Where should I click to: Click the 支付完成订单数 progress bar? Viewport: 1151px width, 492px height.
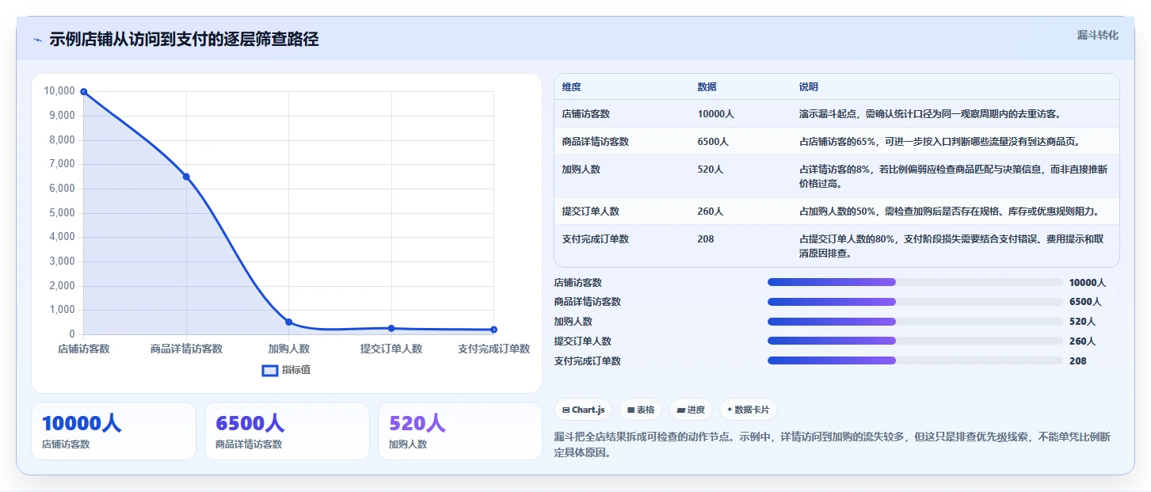click(915, 360)
